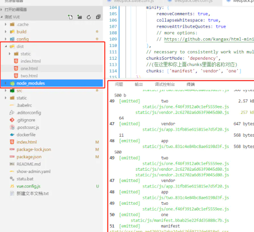Click the chunksSortMode 'dependency' code line
The height and width of the screenshot is (232, 254).
pyautogui.click(x=183, y=58)
